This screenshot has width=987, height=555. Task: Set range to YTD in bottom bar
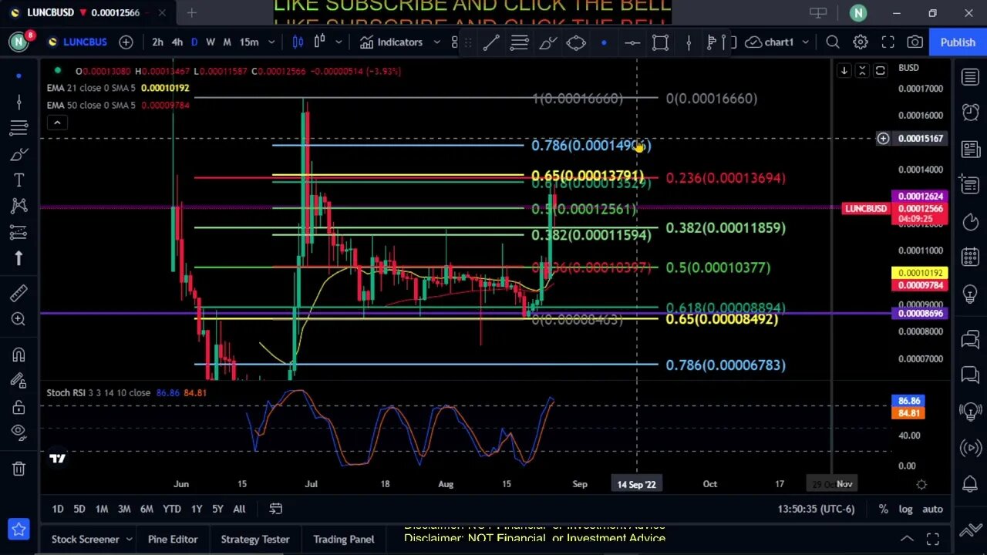click(172, 509)
